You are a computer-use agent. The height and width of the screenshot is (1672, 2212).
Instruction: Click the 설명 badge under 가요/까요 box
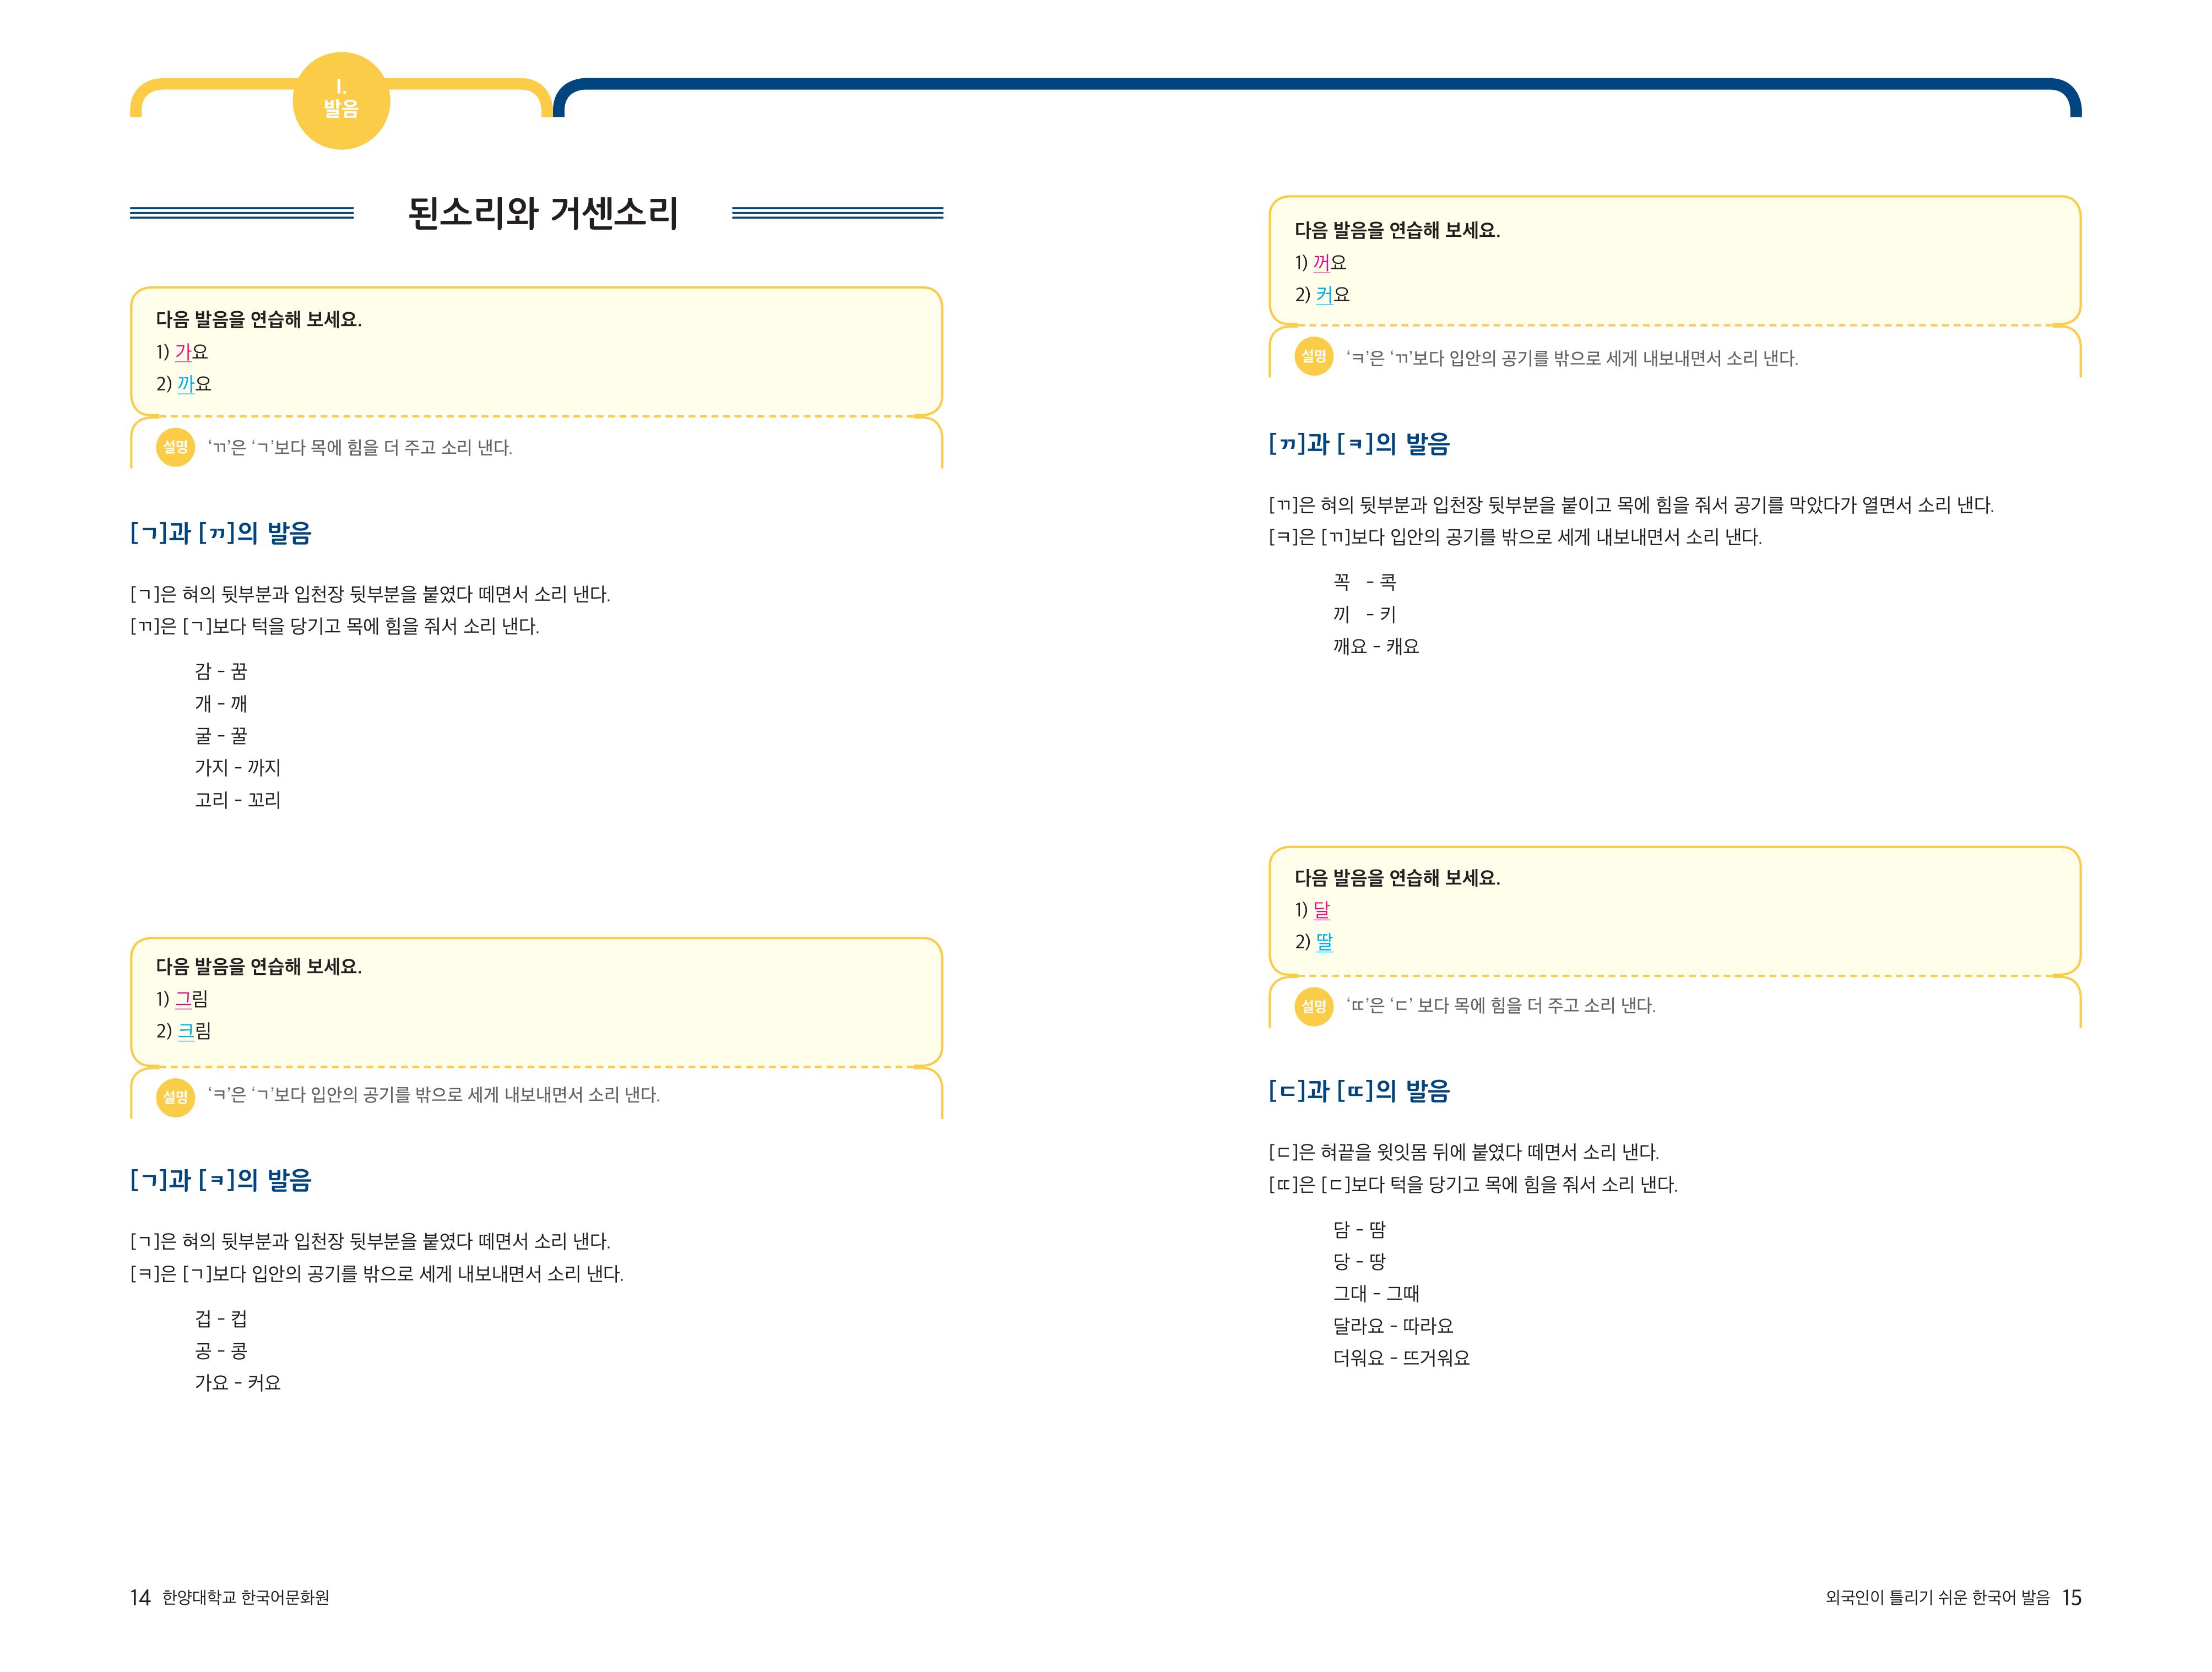(x=175, y=447)
